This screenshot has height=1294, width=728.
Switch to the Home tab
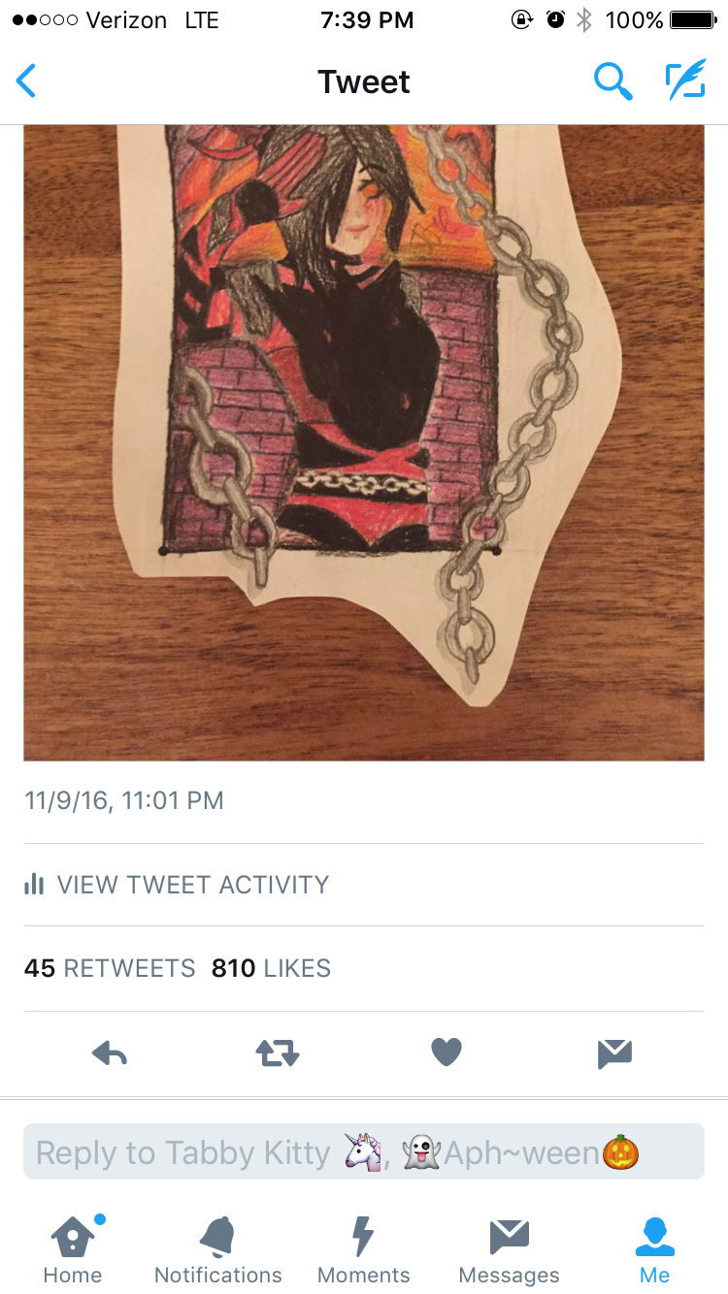coord(73,1250)
